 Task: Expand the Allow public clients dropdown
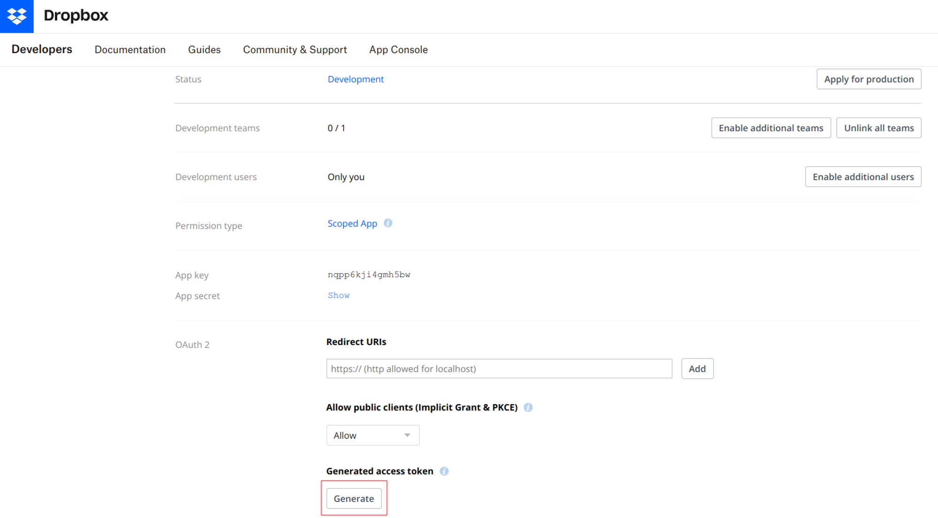point(373,436)
